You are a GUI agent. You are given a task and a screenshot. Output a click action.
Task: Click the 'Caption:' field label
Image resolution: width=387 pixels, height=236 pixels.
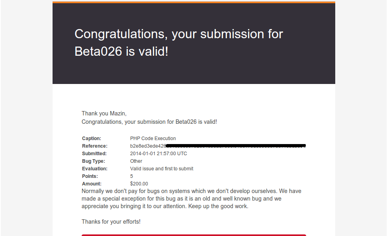pyautogui.click(x=92, y=138)
